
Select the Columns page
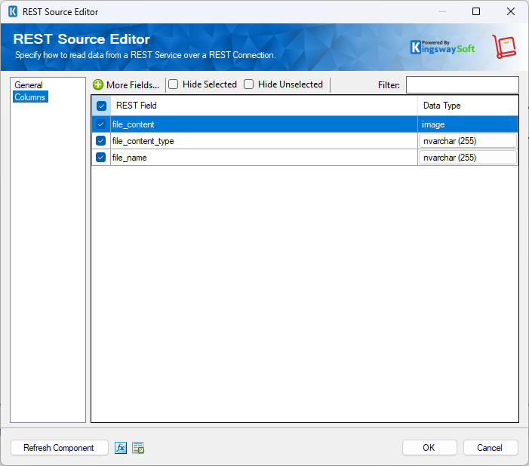pos(29,97)
